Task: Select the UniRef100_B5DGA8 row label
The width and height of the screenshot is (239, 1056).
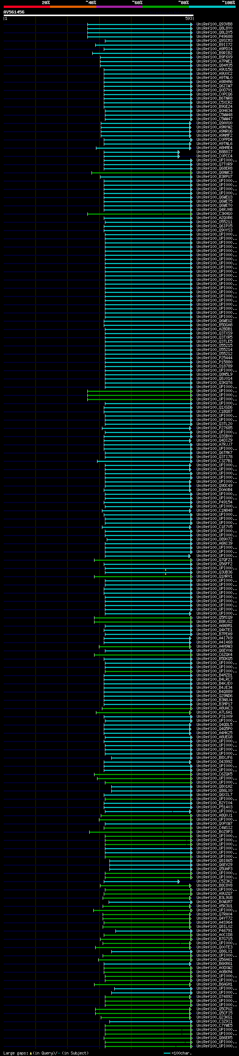Action: coord(214,325)
